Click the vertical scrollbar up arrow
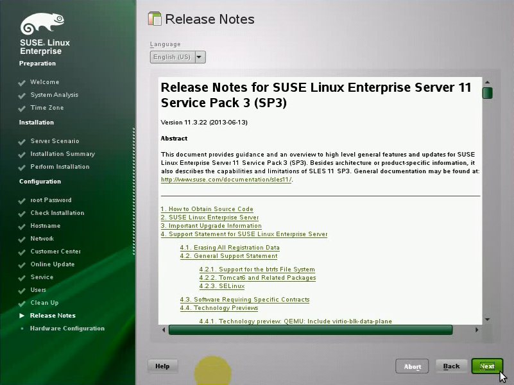Screen dimensions: 514x385 pos(488,82)
